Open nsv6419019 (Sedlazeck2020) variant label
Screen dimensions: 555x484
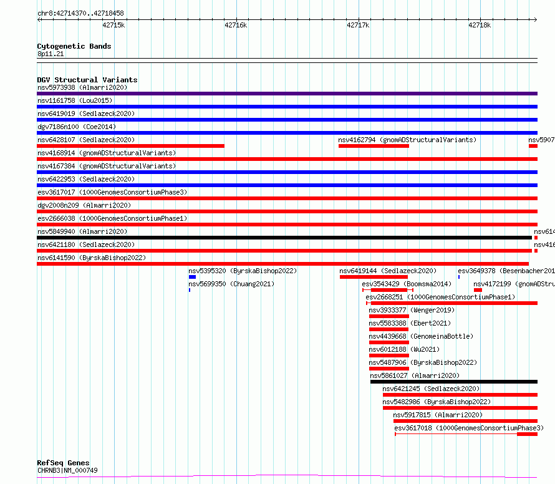click(86, 114)
